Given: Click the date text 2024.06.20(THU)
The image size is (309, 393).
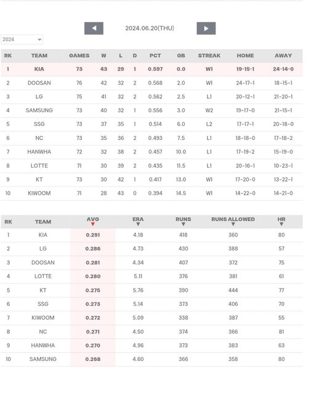Looking at the screenshot, I should [x=150, y=28].
